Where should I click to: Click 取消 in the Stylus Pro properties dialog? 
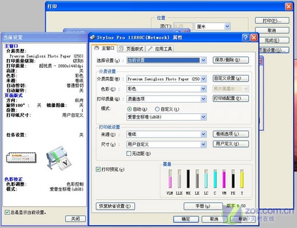click(x=214, y=219)
